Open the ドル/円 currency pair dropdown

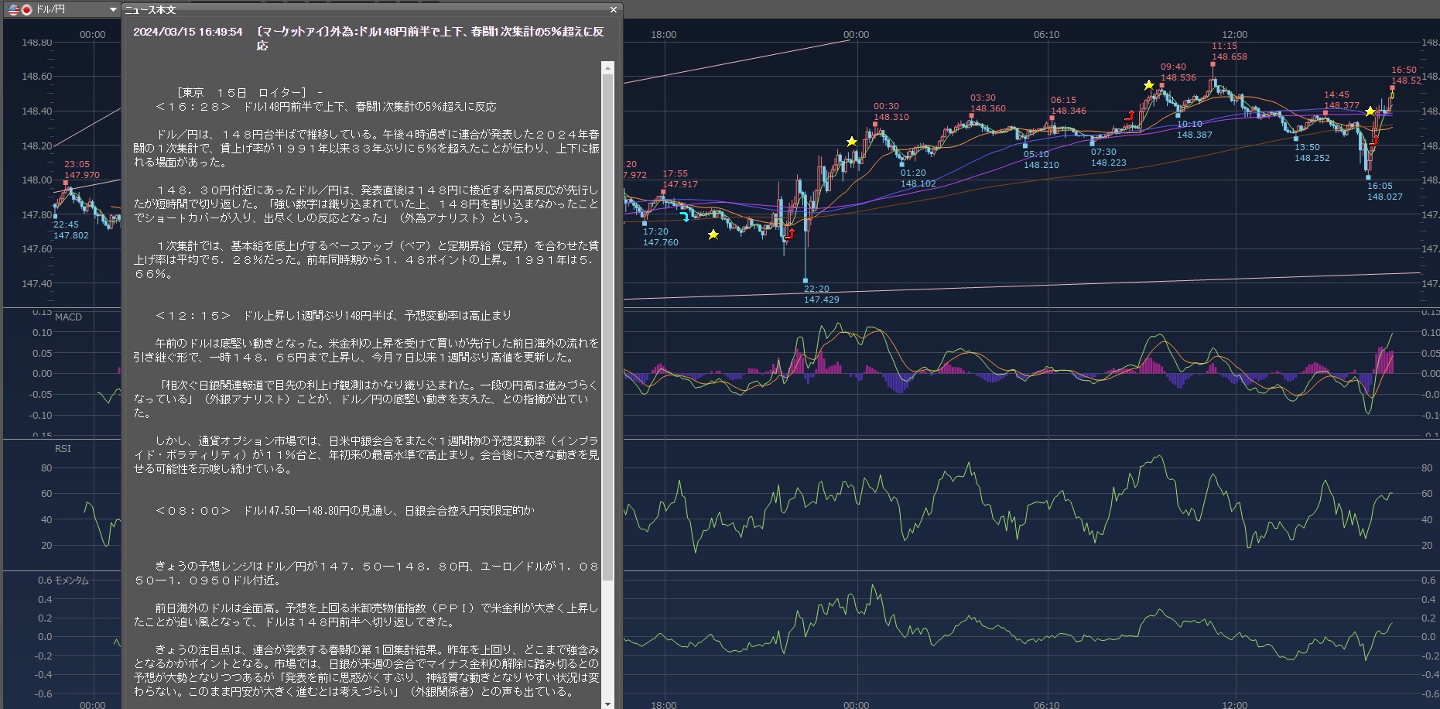click(113, 10)
